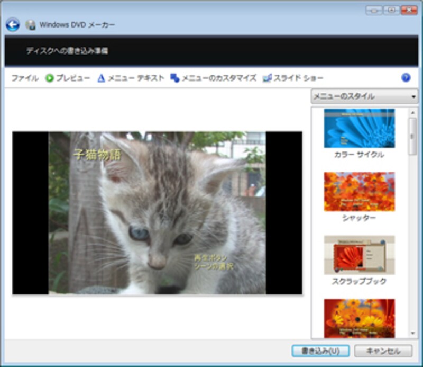Screen dimensions: 423x367
Task: Expand the メニューのスタイル dropdown
Action: pos(364,96)
